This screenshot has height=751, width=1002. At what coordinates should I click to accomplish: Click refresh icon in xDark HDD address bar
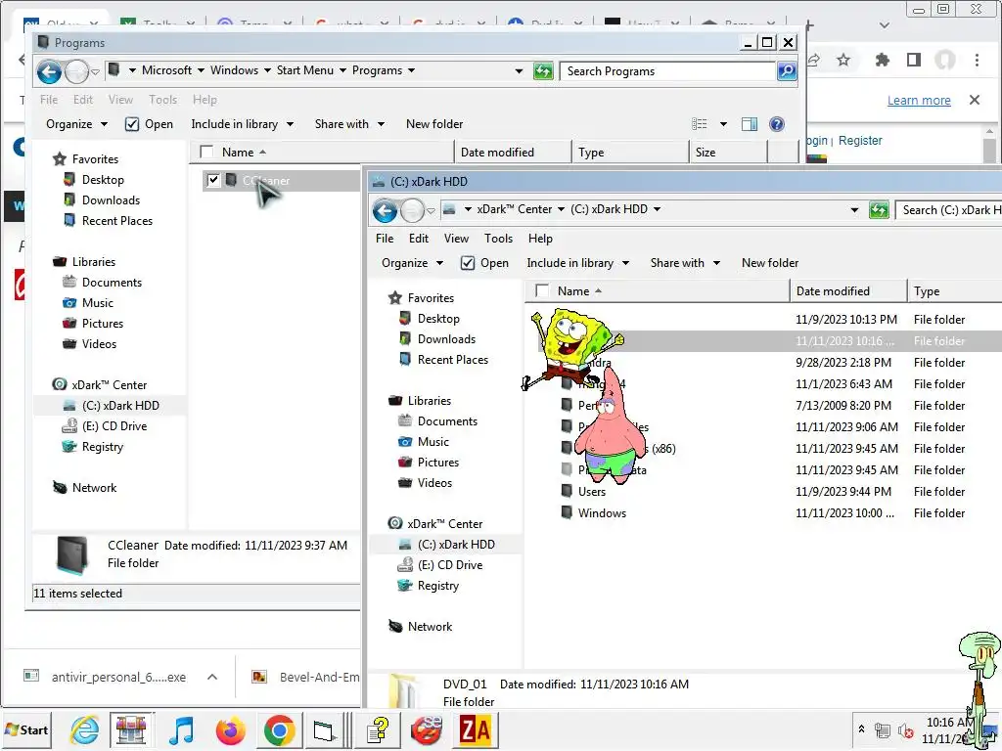click(879, 210)
